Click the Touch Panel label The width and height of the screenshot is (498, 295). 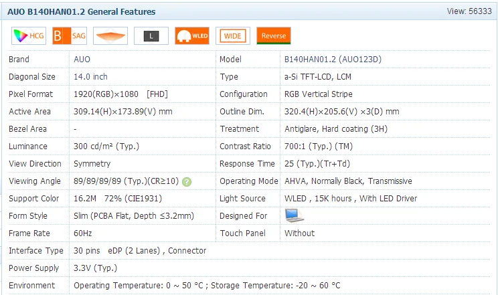click(x=243, y=233)
